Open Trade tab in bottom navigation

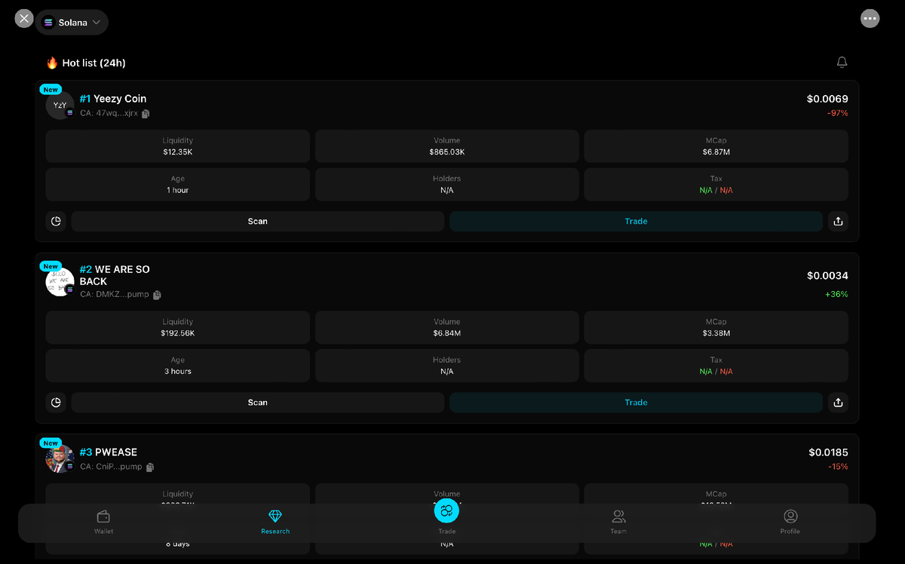[x=446, y=516]
